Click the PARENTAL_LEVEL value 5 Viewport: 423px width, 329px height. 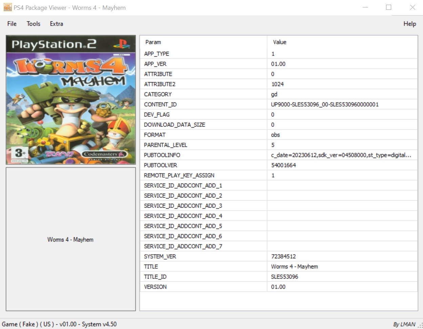[273, 145]
